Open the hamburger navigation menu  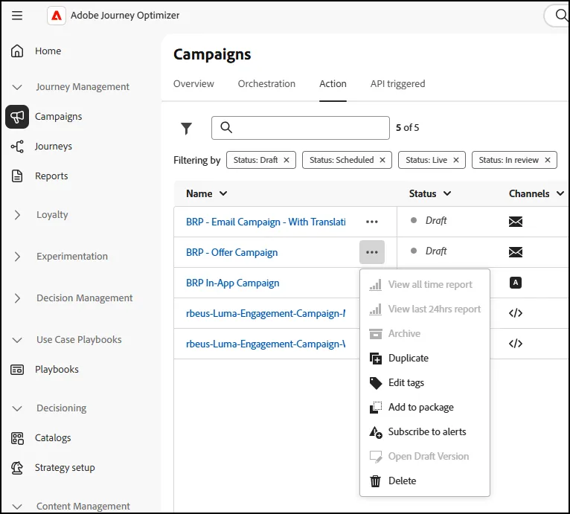coord(17,16)
